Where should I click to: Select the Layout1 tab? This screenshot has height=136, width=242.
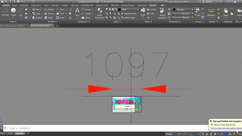[20, 133]
